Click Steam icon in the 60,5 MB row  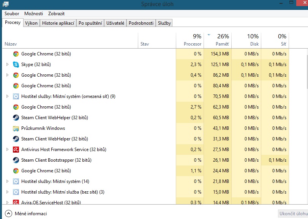click(x=16, y=118)
